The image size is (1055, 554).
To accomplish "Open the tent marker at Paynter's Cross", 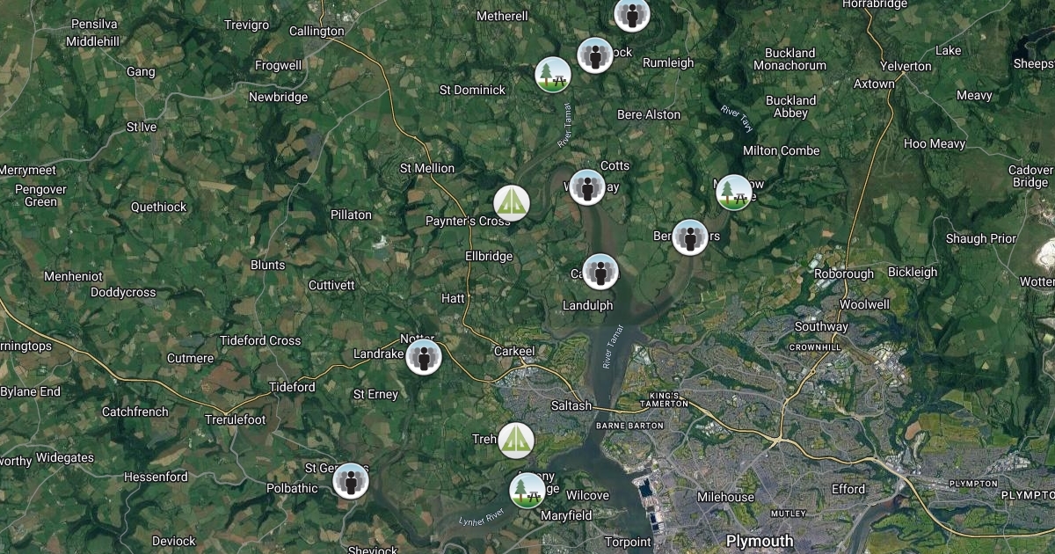I will click(512, 203).
